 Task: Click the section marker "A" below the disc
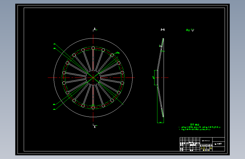coord(95,127)
